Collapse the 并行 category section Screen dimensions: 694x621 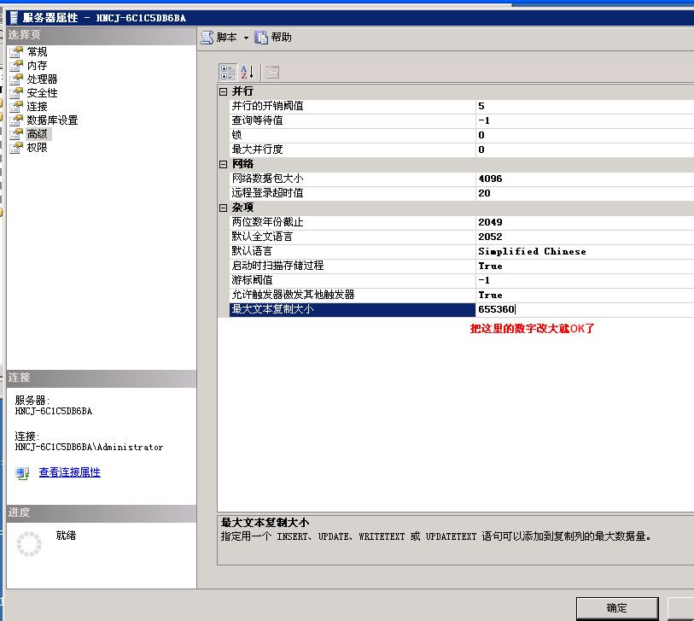(x=224, y=91)
